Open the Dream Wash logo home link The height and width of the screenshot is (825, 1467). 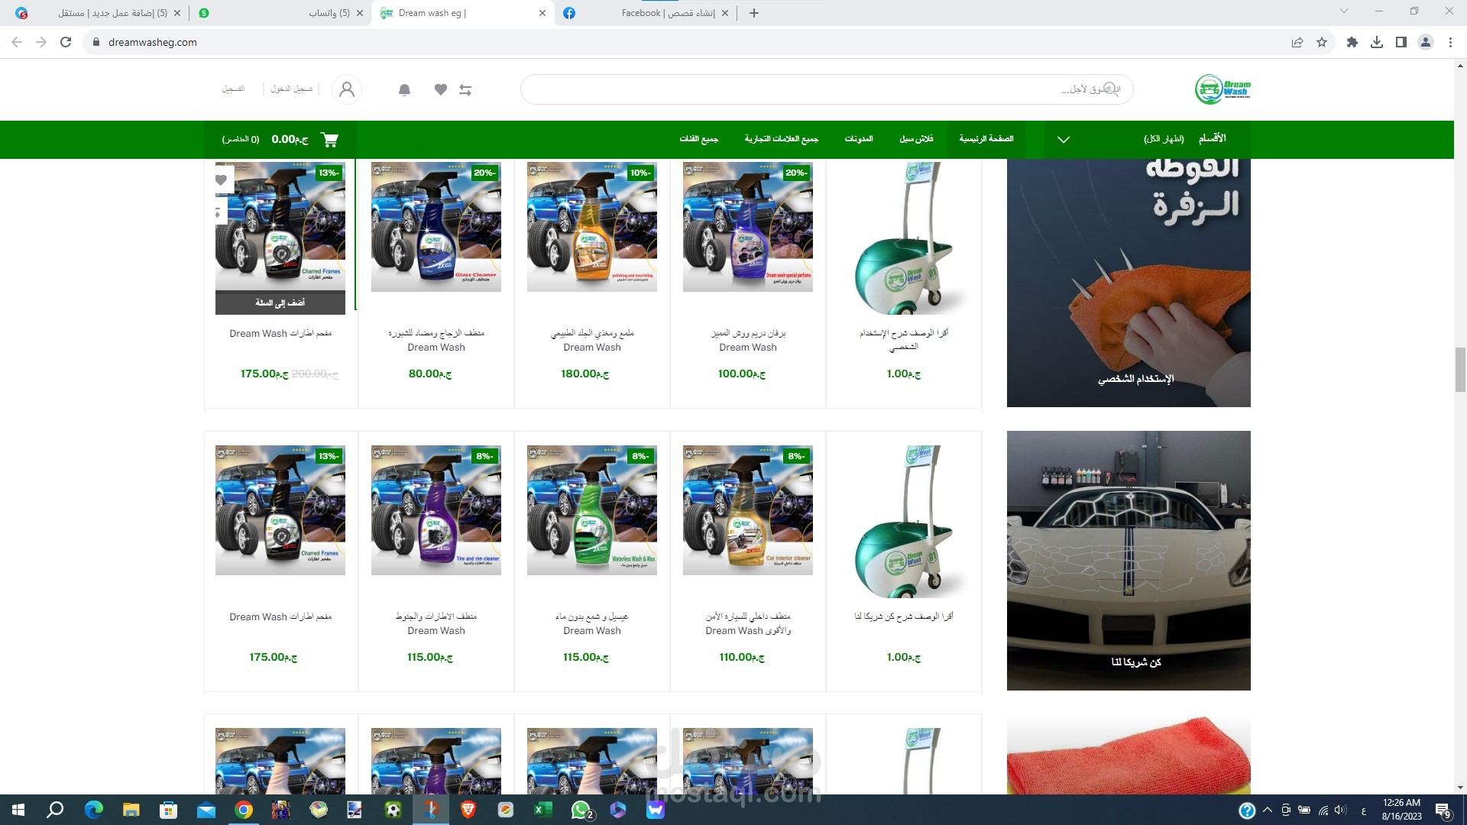tap(1222, 89)
